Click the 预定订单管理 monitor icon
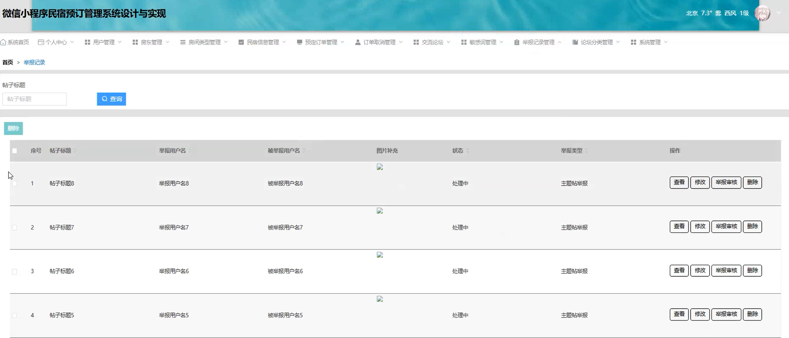 click(x=300, y=42)
